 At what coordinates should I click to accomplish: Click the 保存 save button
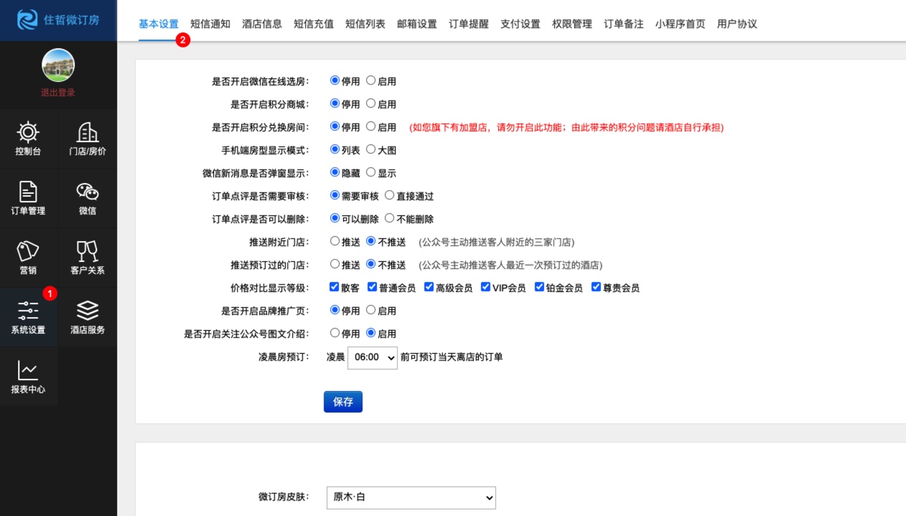click(x=343, y=402)
